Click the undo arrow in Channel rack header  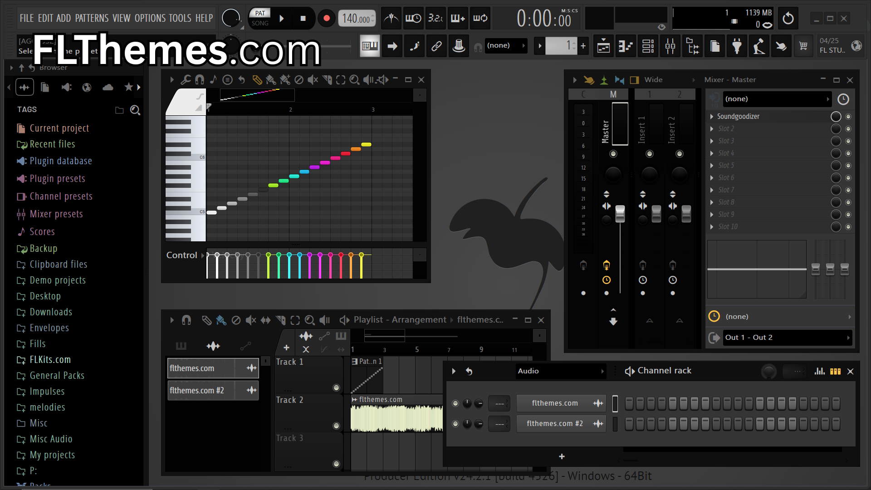coord(469,371)
